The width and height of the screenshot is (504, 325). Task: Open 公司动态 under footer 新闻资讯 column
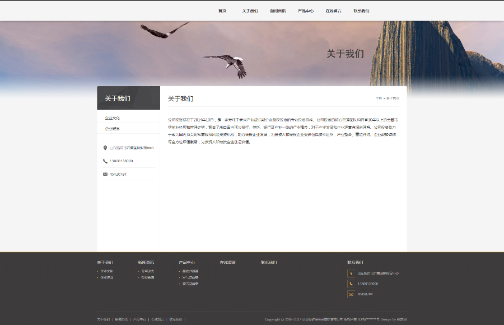pos(147,271)
